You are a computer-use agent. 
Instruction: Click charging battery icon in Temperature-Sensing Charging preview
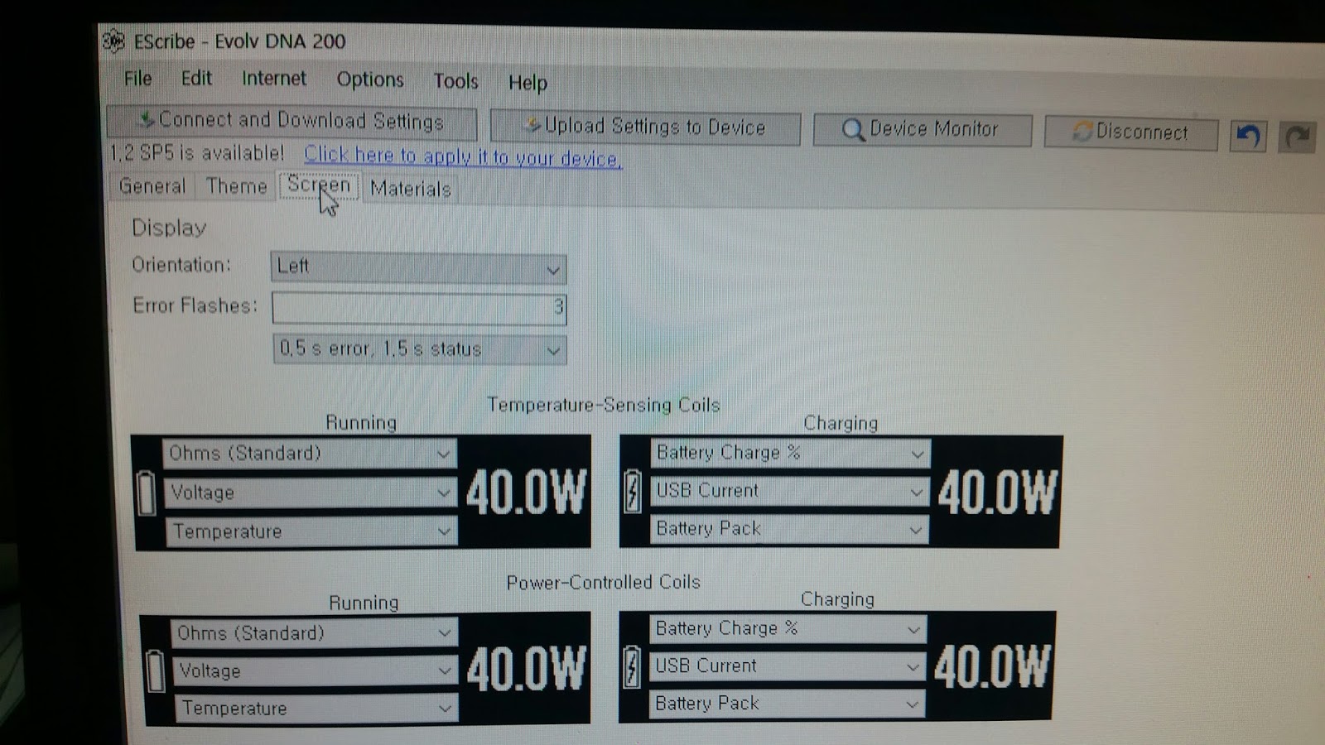633,490
